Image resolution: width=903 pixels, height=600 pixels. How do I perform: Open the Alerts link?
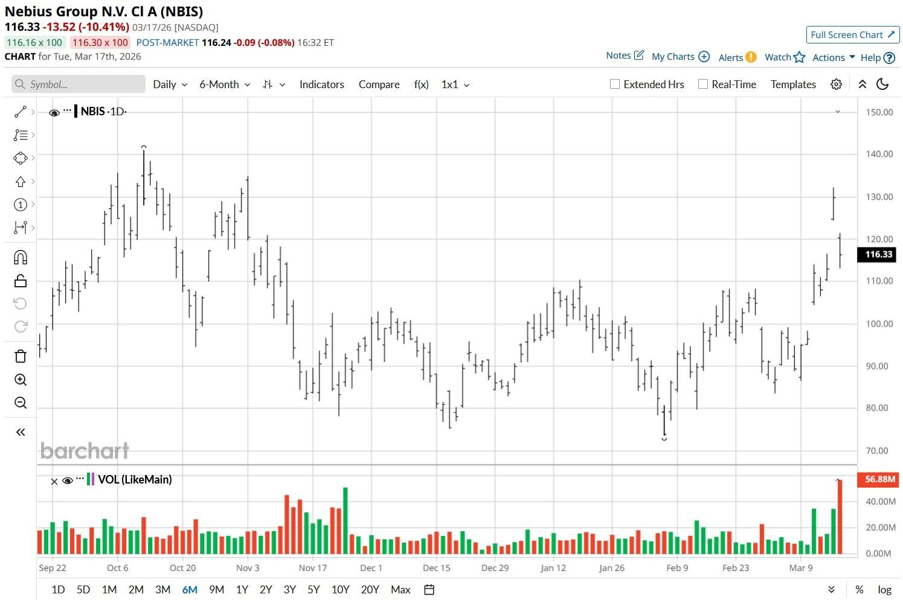tap(738, 57)
